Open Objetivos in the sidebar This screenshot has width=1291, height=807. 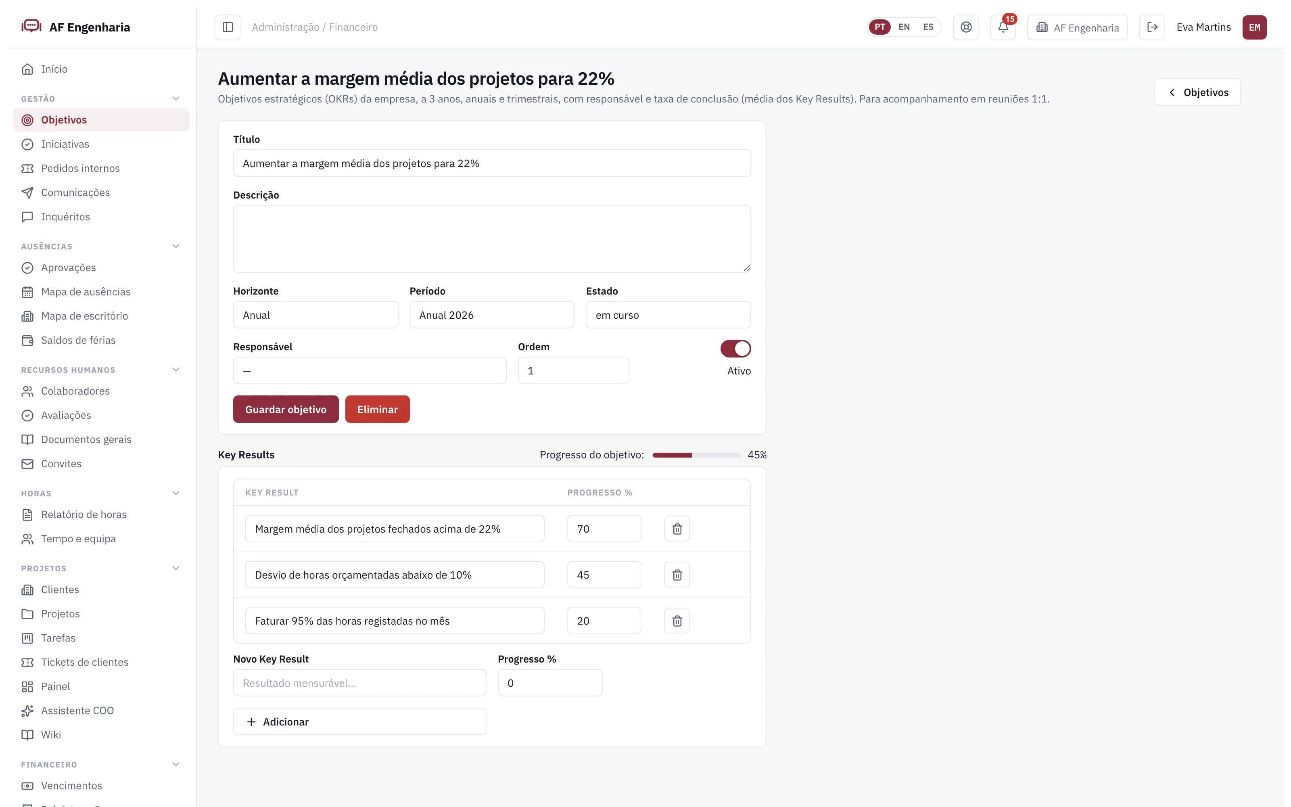click(x=101, y=120)
